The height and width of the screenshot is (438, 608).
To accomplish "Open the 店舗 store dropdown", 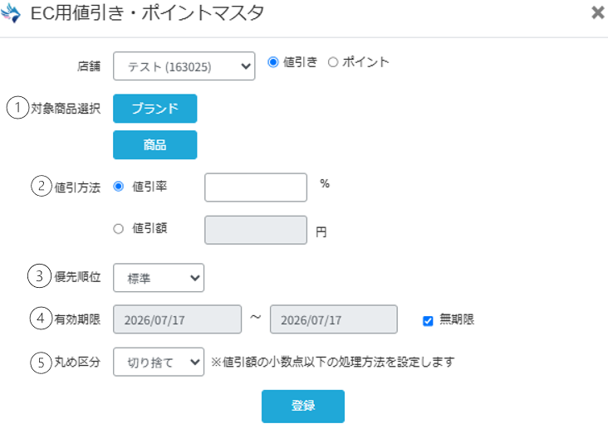I will click(x=184, y=66).
